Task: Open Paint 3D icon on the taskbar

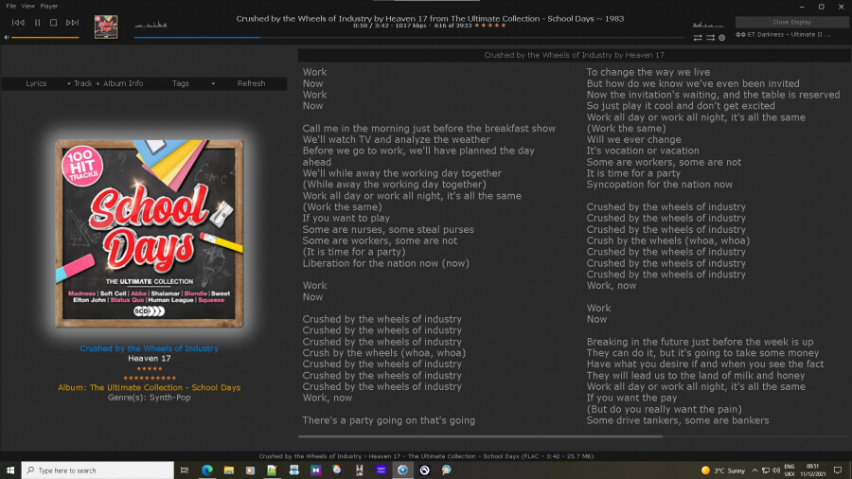Action: 446,470
